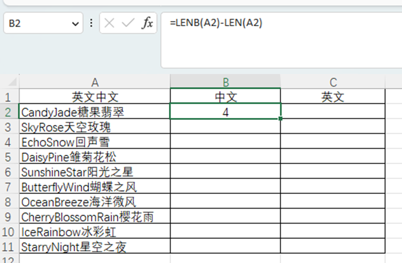The width and height of the screenshot is (402, 263).
Task: Select row 8 header
Action: click(x=9, y=201)
